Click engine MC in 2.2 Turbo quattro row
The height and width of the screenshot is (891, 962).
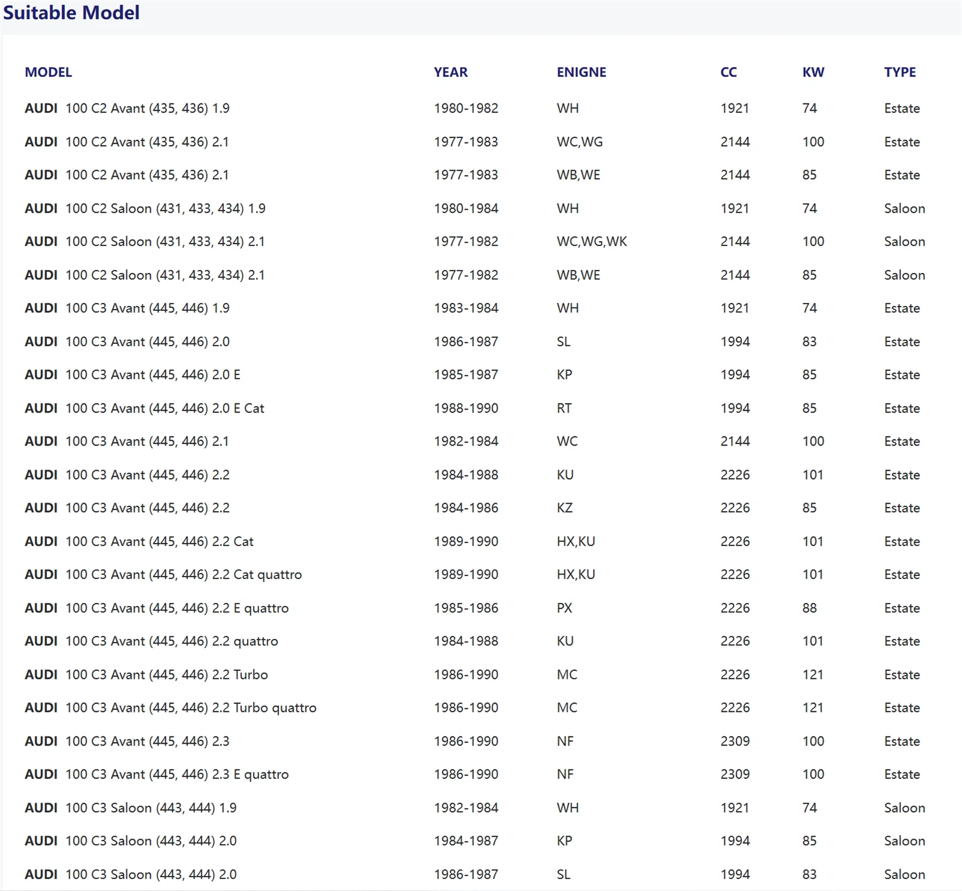(x=567, y=708)
